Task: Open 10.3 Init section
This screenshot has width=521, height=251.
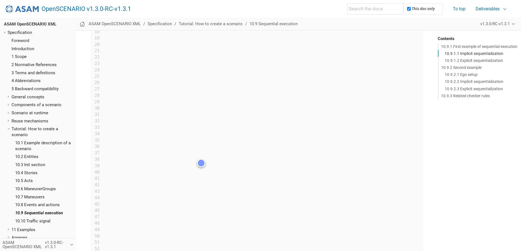Action: click(x=30, y=165)
